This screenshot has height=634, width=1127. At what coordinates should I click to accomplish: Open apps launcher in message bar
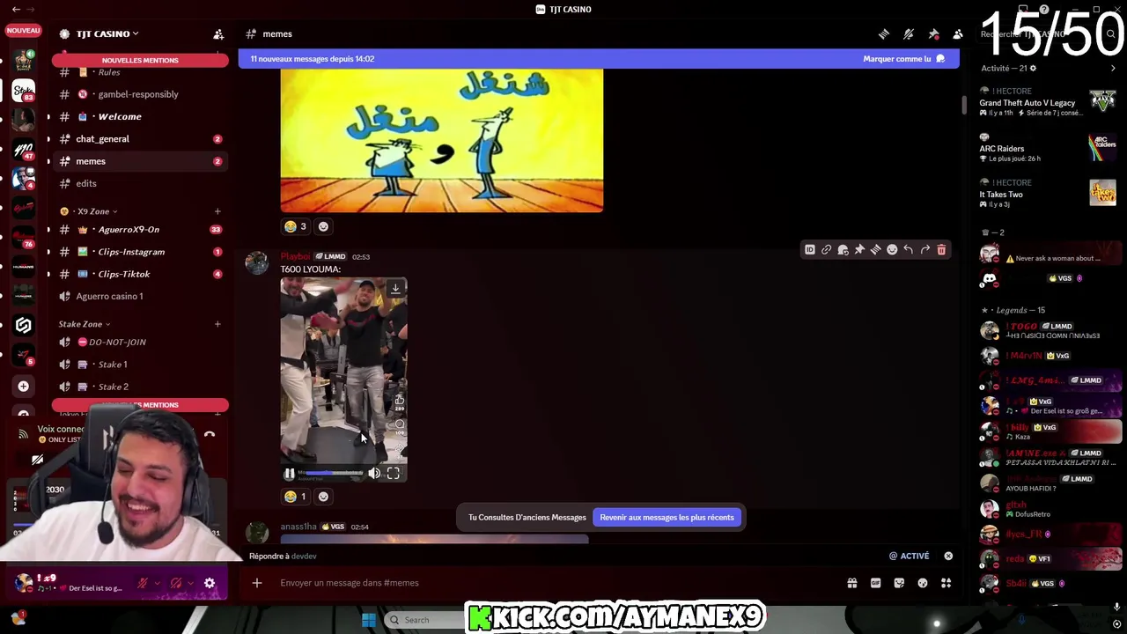coord(946,583)
